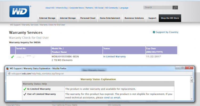
Task: Click the popup scrollbar up arrow
Action: [191, 77]
